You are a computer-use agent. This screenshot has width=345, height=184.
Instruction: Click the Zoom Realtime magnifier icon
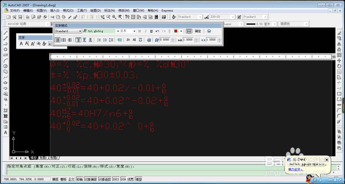click(108, 17)
